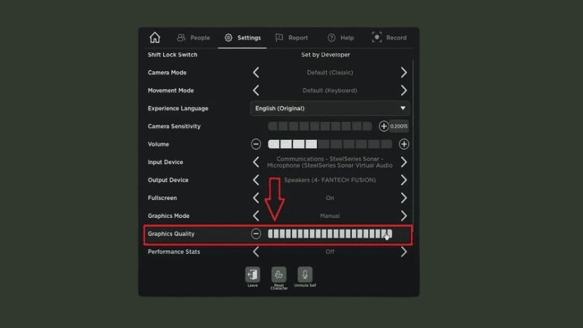The width and height of the screenshot is (583, 328).
Task: Next Input Device arrow
Action: click(x=404, y=162)
